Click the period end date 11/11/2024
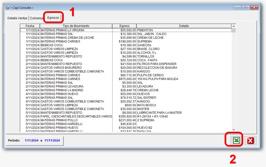The height and width of the screenshot is (167, 266). 52,140
